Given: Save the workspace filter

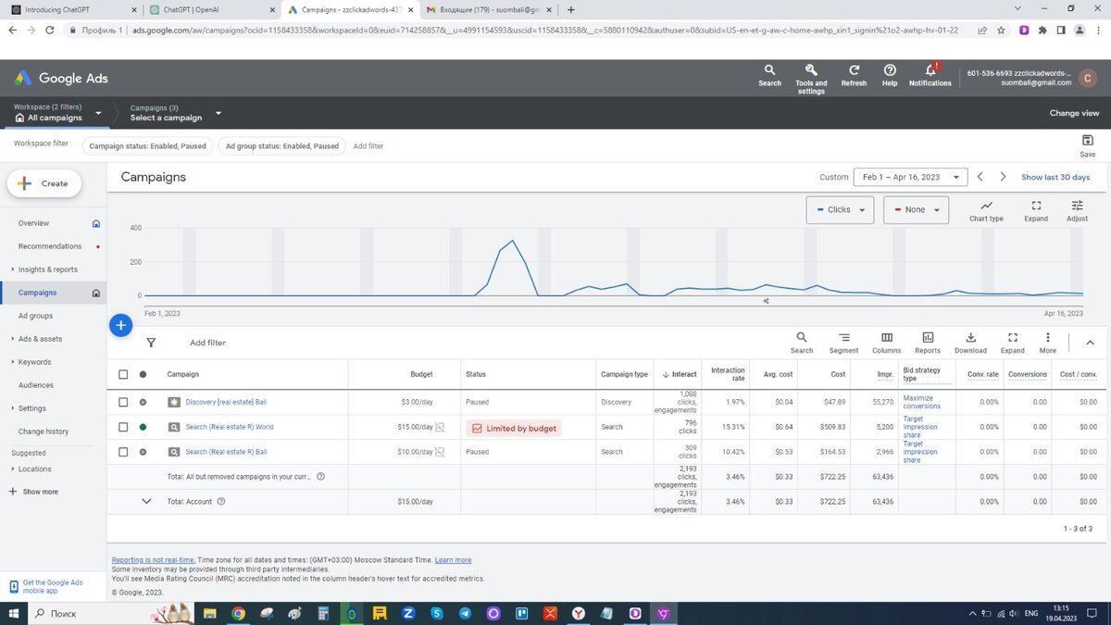Looking at the screenshot, I should pyautogui.click(x=1088, y=145).
